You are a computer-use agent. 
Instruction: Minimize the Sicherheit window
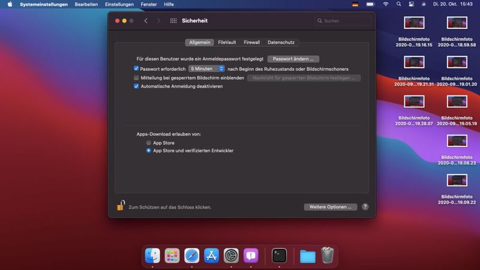(124, 21)
